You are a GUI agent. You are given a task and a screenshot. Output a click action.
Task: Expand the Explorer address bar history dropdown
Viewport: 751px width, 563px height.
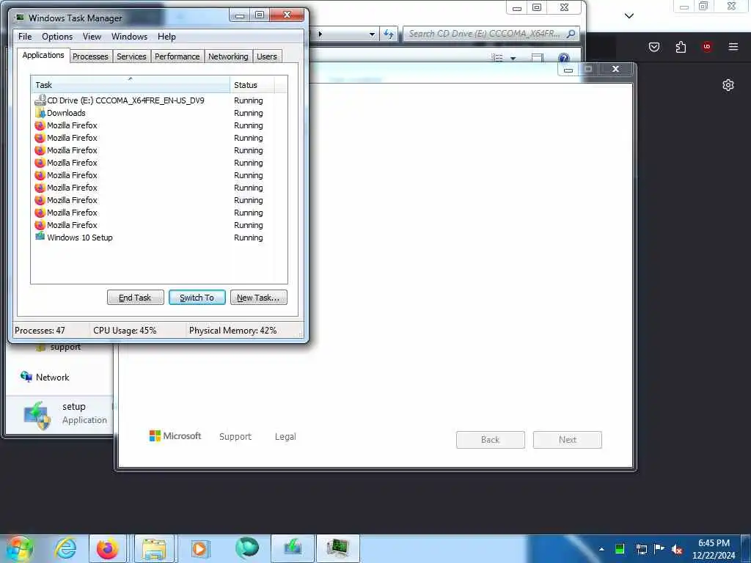pyautogui.click(x=372, y=34)
